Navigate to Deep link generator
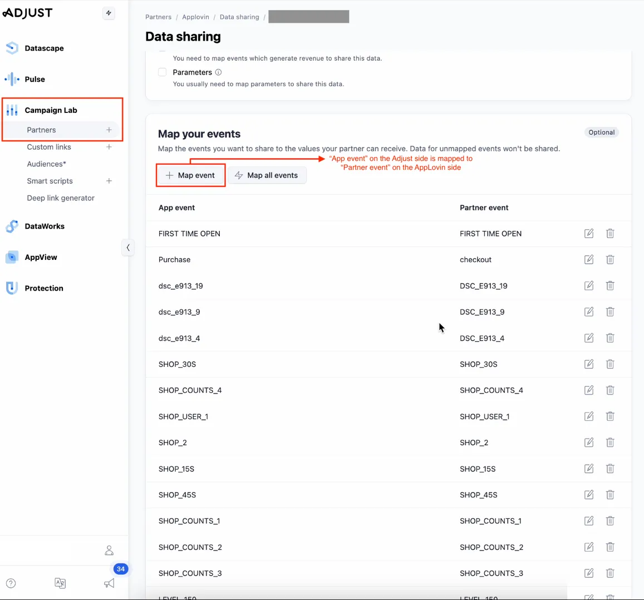The width and height of the screenshot is (644, 600). [60, 198]
